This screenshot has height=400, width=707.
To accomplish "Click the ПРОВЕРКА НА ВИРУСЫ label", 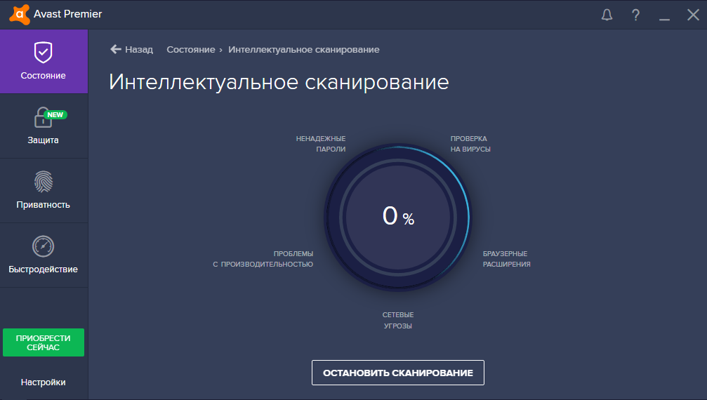I will click(x=470, y=144).
